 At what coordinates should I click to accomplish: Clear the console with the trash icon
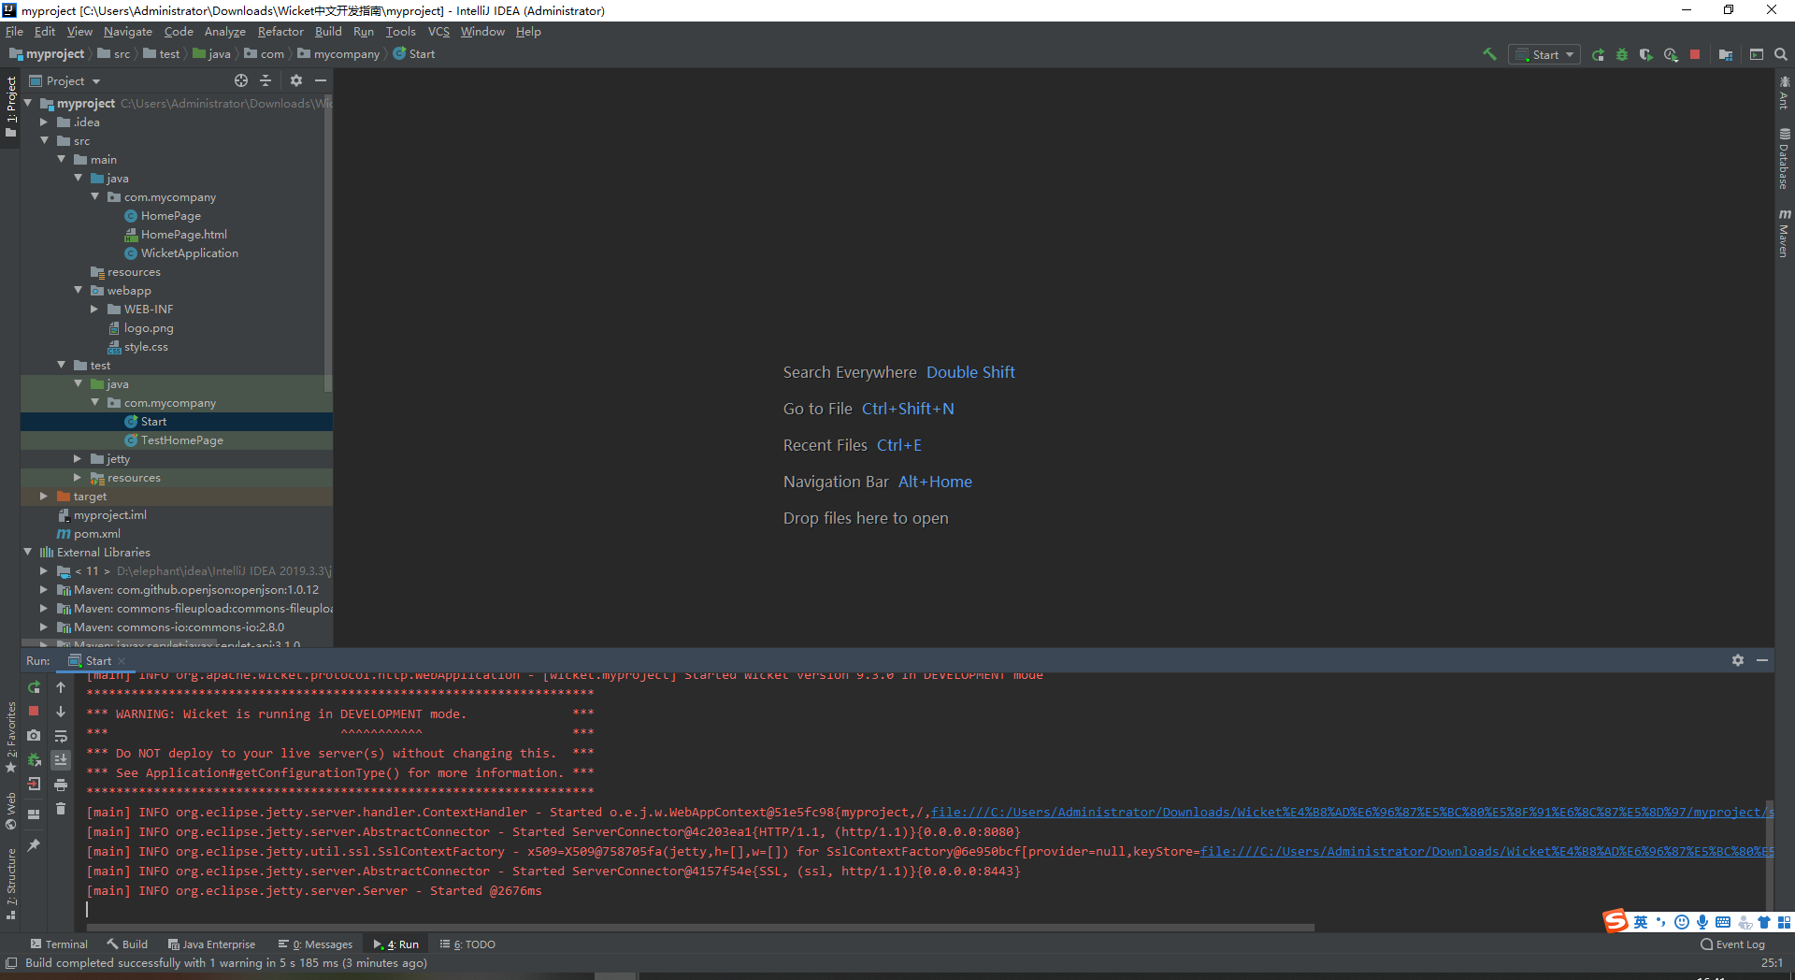click(x=61, y=809)
